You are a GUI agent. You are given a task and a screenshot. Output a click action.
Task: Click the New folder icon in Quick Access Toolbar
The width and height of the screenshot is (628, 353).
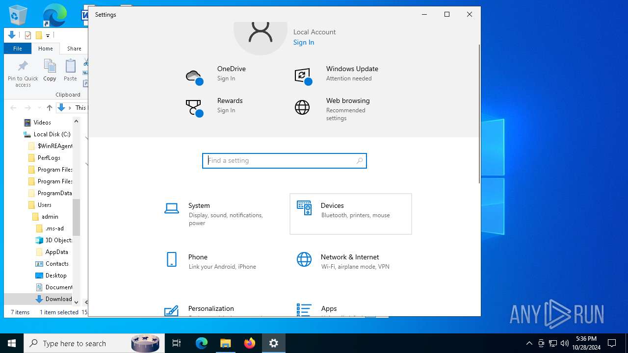pyautogui.click(x=39, y=35)
